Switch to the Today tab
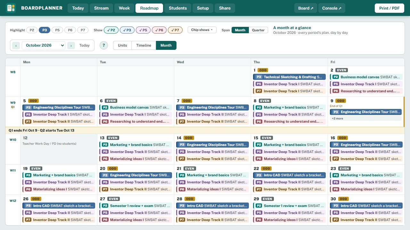This screenshot has width=410, height=230. (78, 8)
